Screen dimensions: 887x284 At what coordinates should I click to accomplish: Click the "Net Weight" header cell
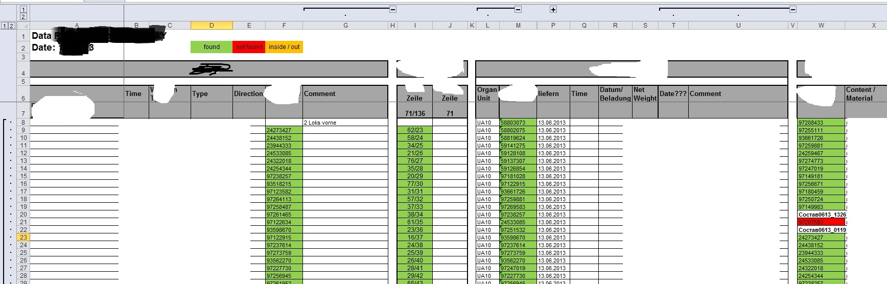click(645, 94)
